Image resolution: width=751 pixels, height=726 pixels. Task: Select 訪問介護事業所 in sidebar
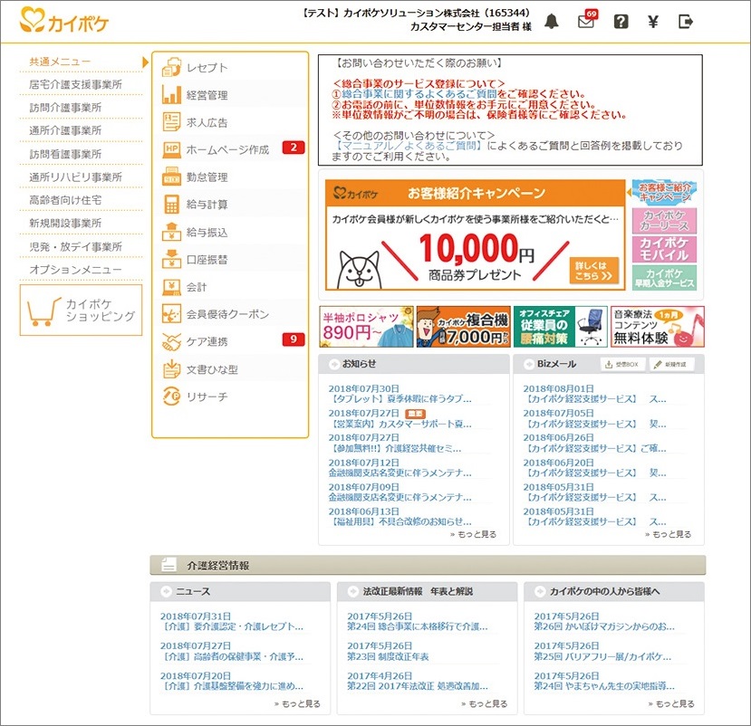tap(65, 108)
